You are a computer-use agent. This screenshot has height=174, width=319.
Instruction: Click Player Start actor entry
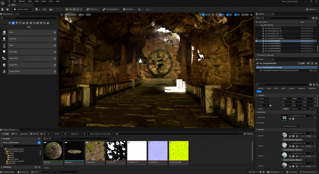[29, 58]
